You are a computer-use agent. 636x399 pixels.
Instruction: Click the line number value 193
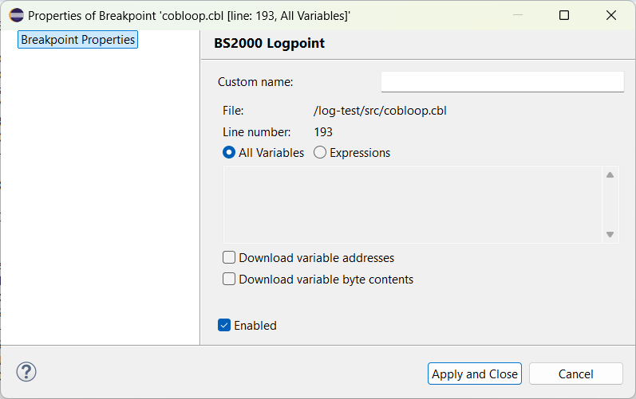tap(323, 132)
